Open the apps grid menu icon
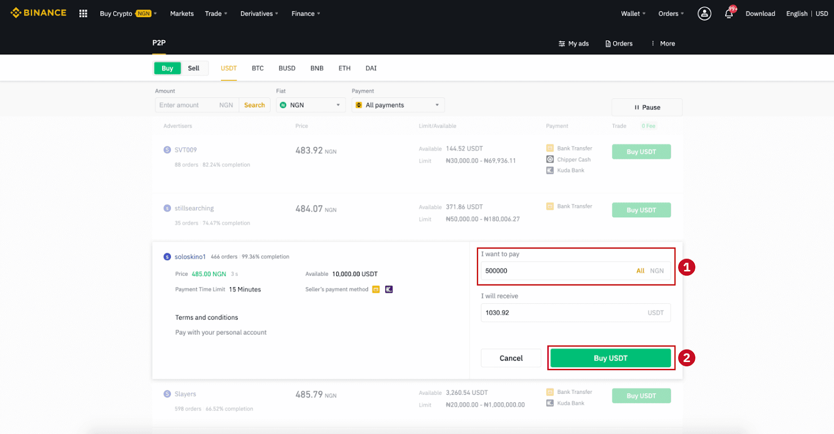The image size is (834, 434). [83, 14]
